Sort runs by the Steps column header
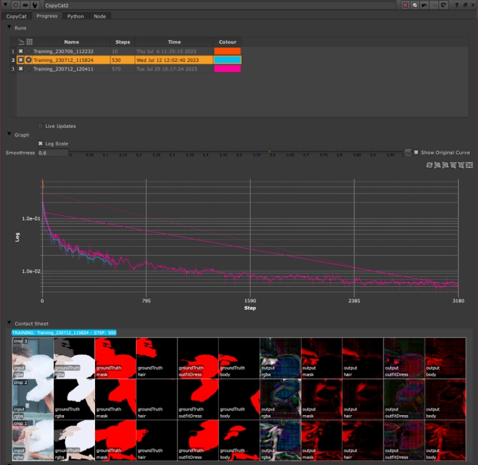 [123, 42]
